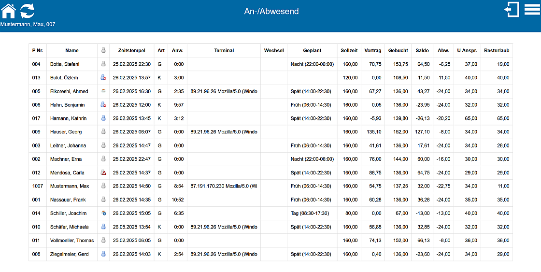
Task: Refresh the attendance list
Action: click(28, 11)
